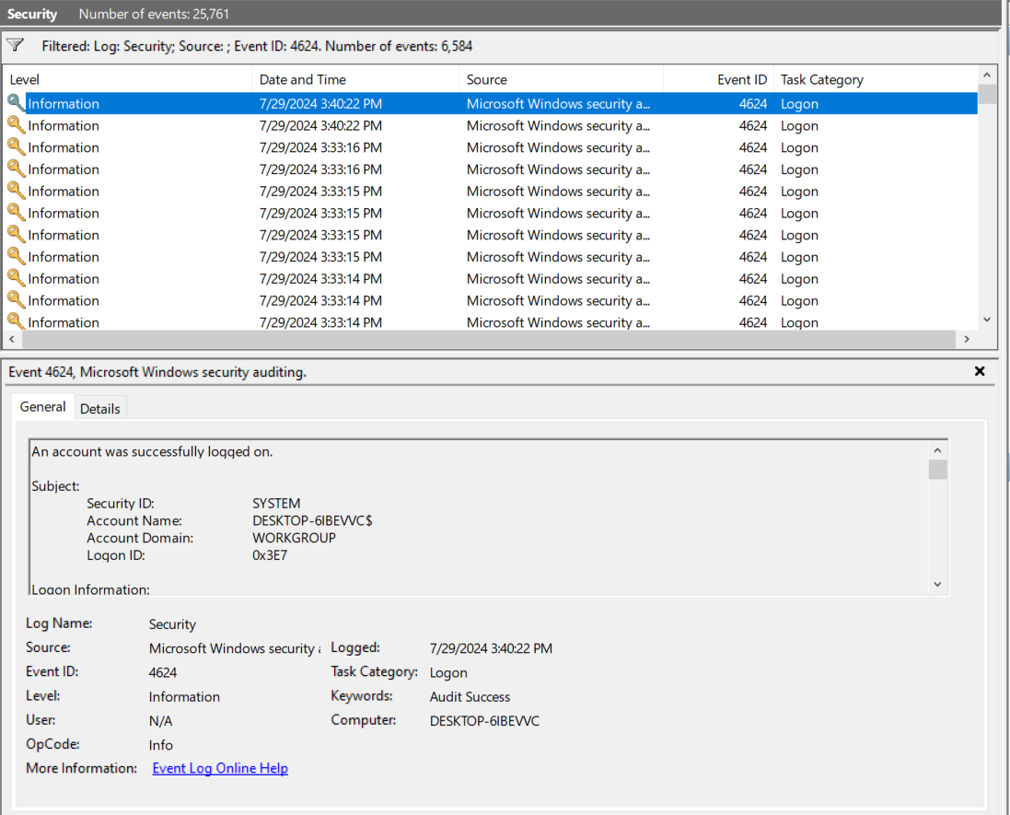
Task: Close the event preview pane
Action: (x=980, y=371)
